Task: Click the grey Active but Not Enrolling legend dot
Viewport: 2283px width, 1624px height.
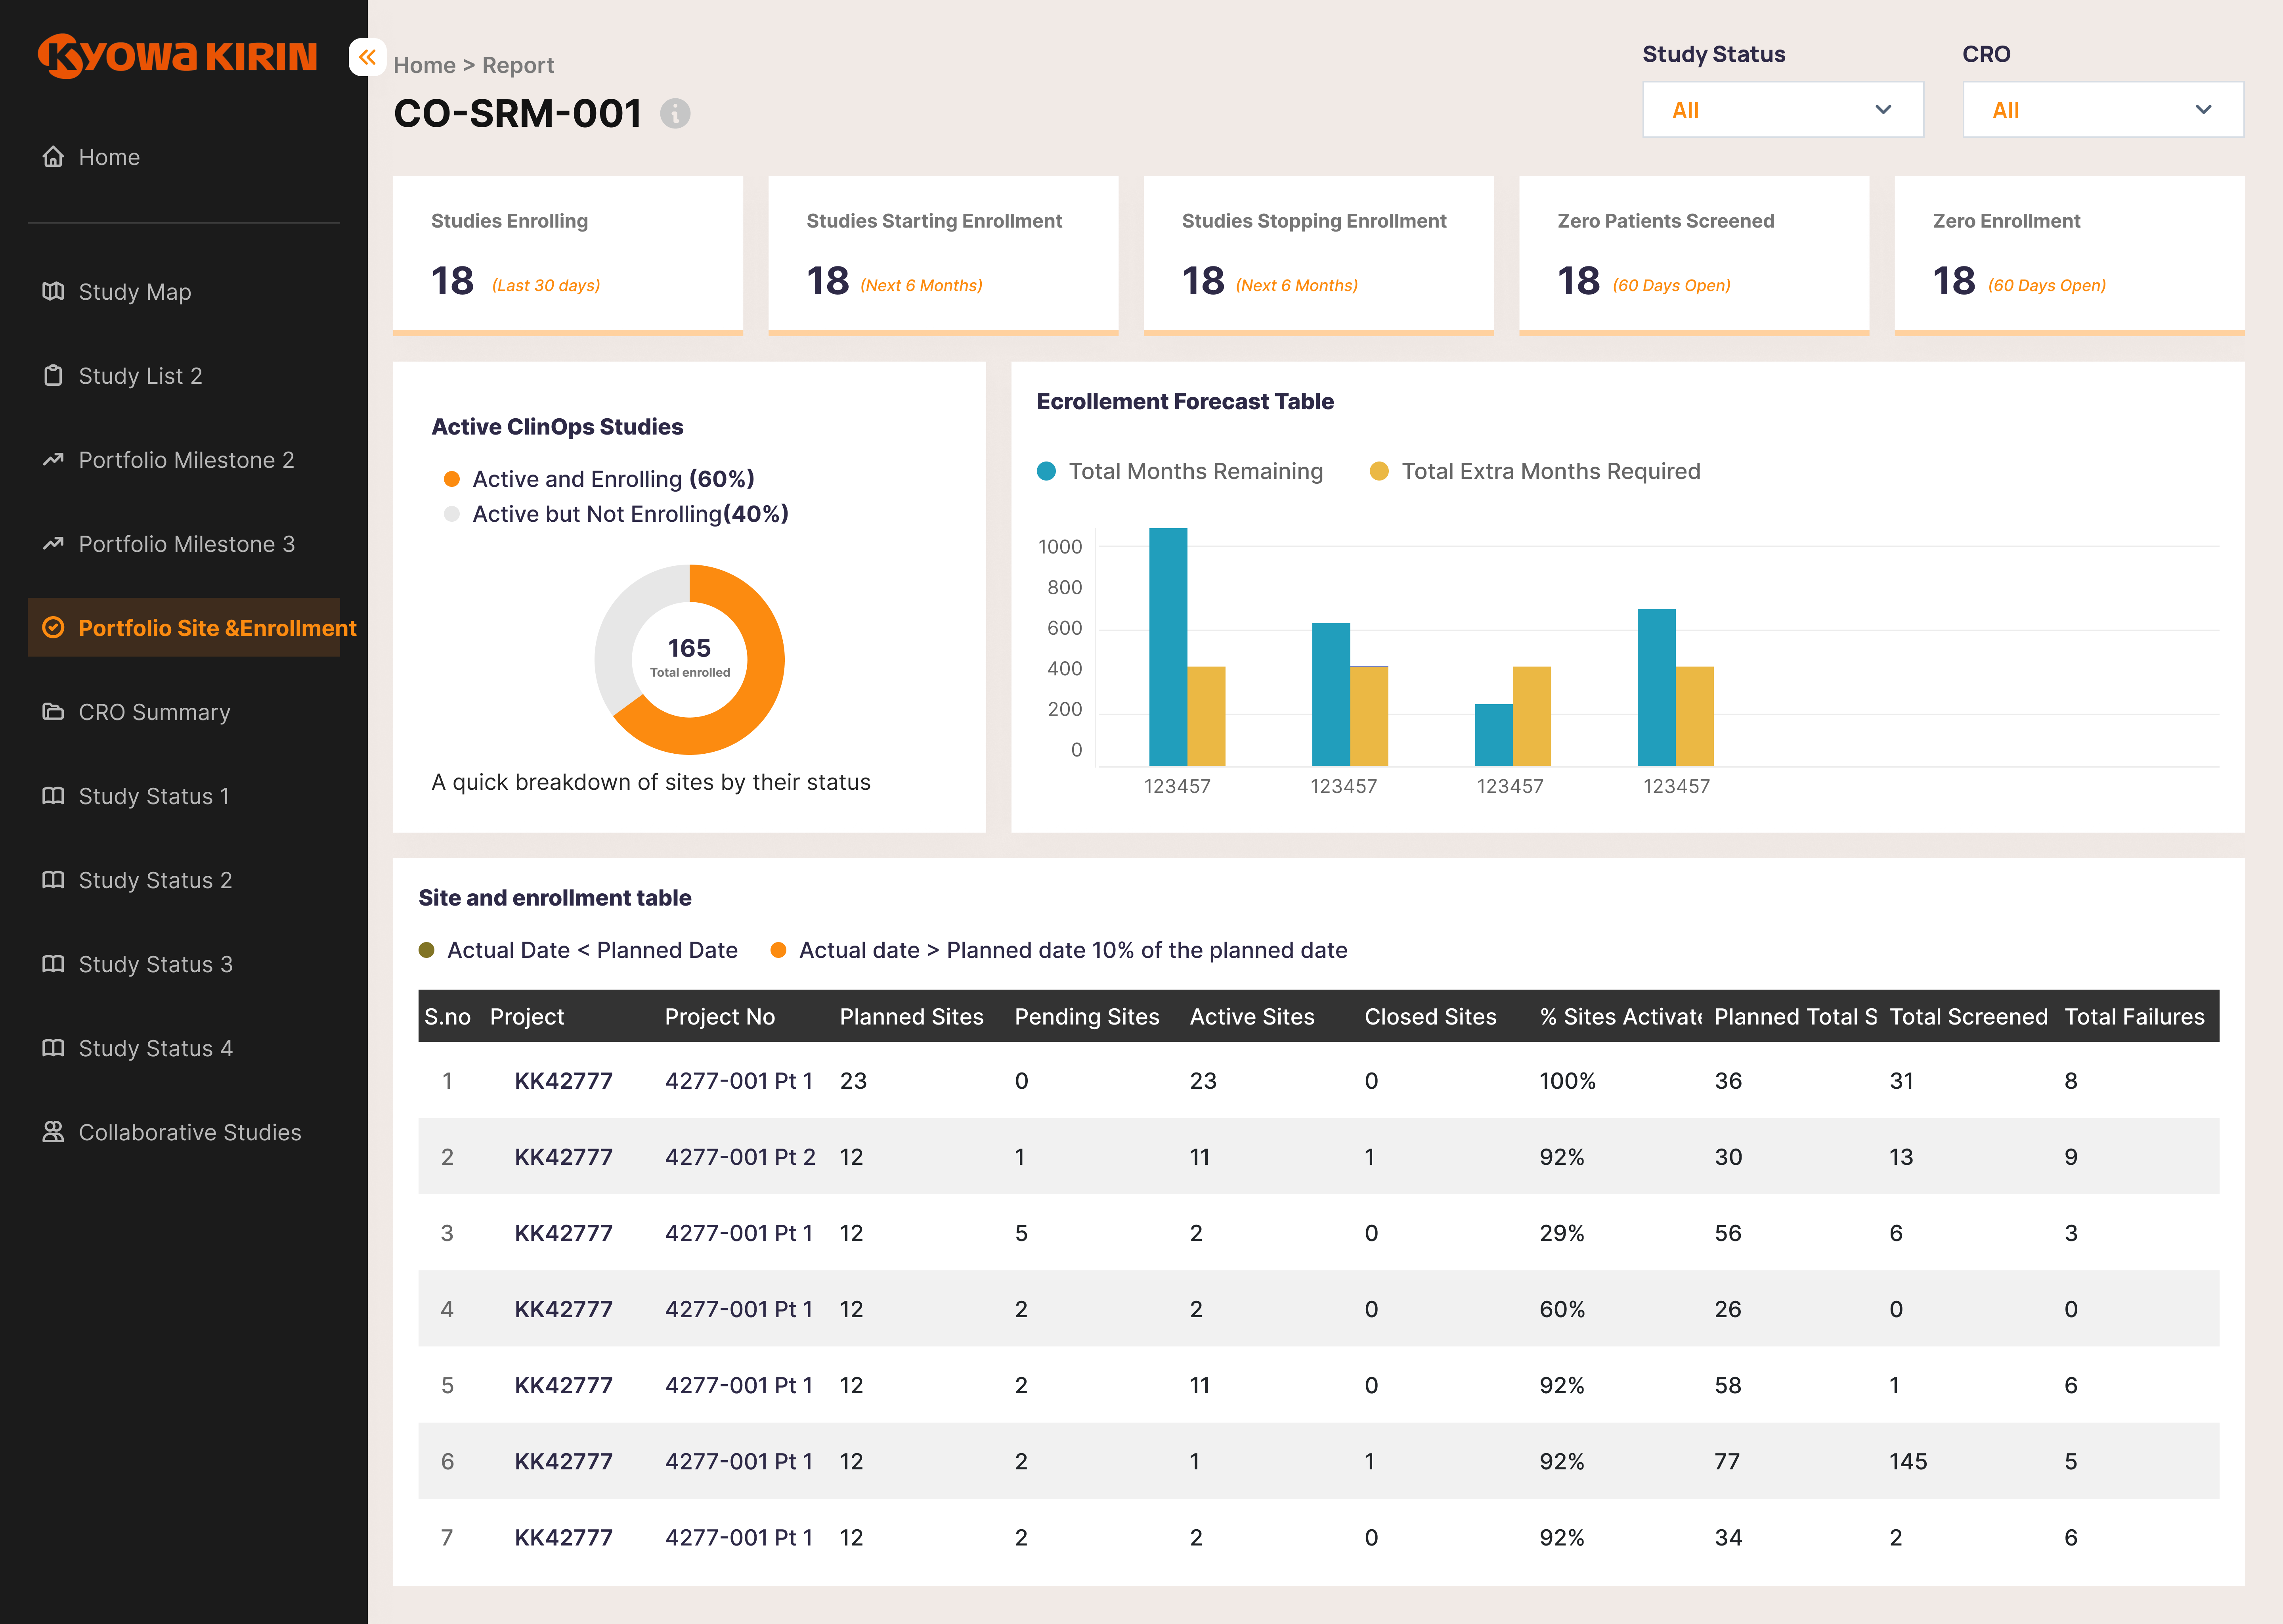Action: (452, 514)
